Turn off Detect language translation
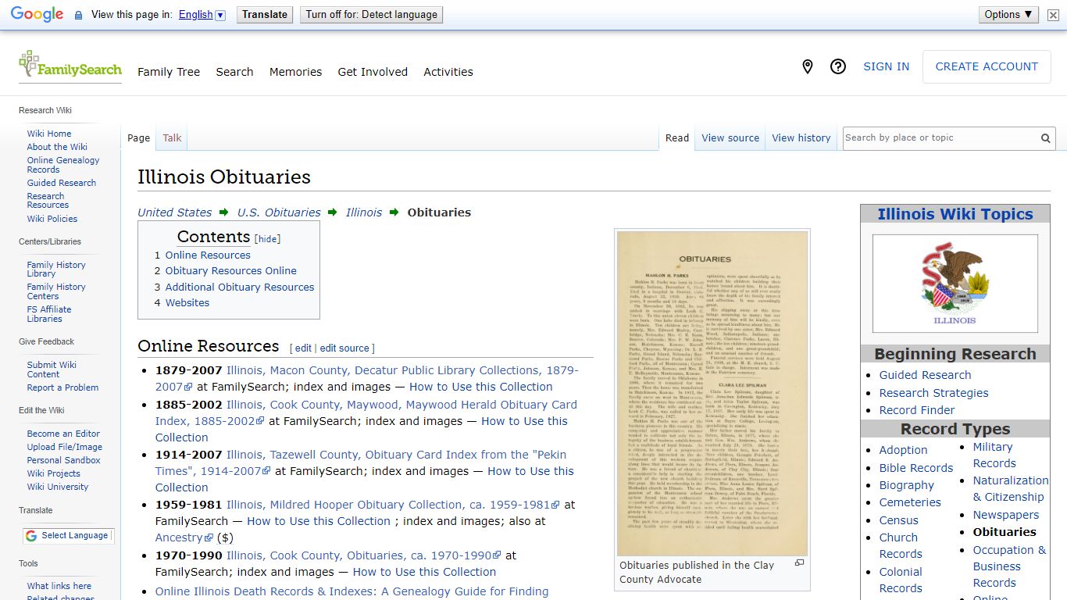The height and width of the screenshot is (600, 1067). click(x=371, y=15)
